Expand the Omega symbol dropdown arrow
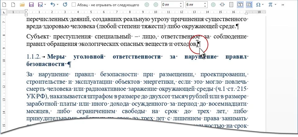This screenshot has width=298, height=137. [x=263, y=5]
